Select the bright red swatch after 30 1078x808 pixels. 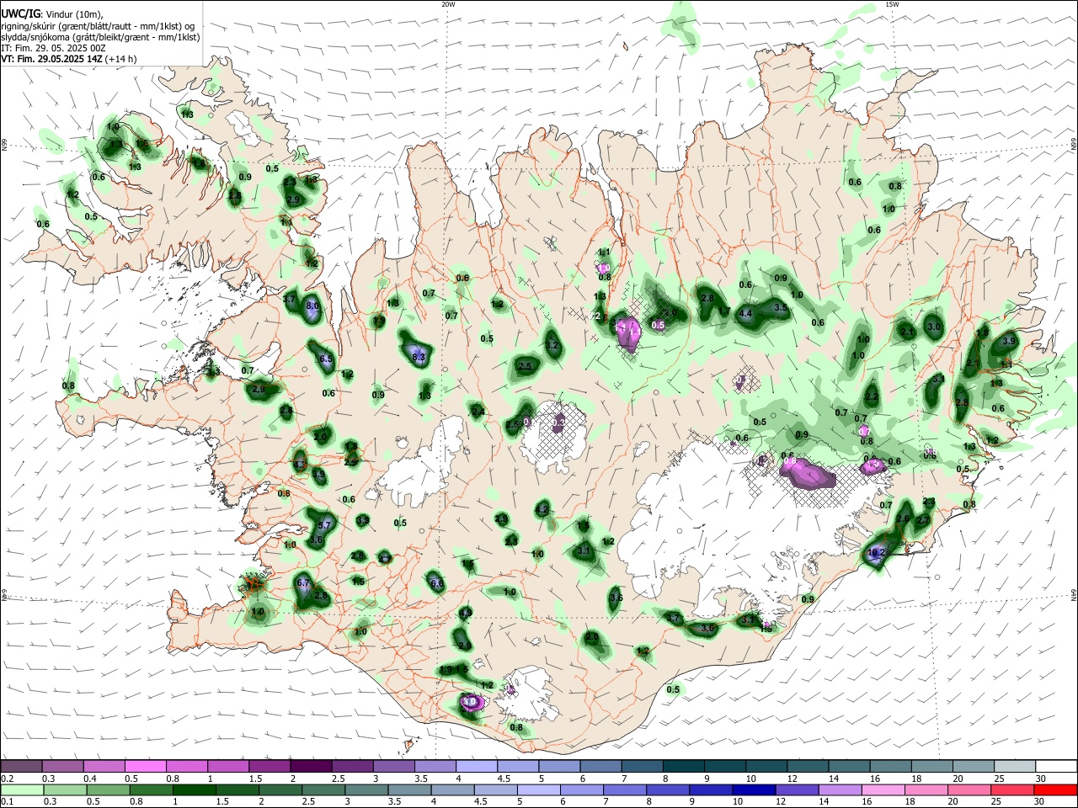[1055, 790]
